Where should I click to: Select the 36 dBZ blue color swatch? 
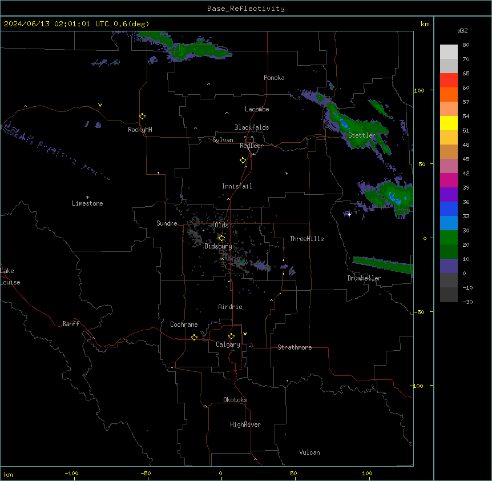coord(449,209)
